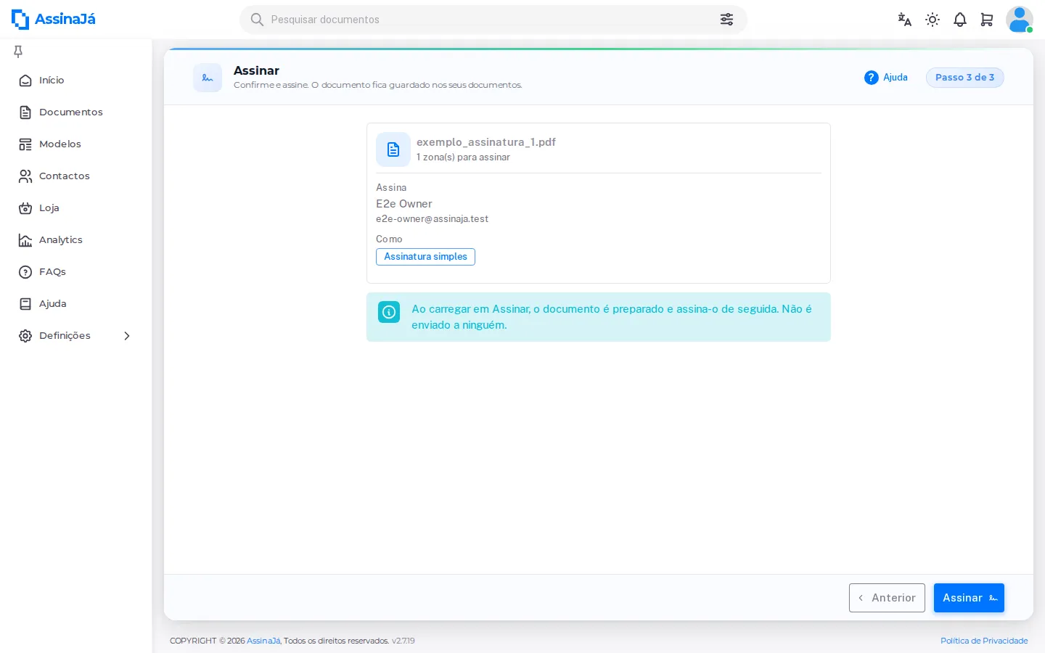The image size is (1045, 653).
Task: Click the Assinar button
Action: (x=969, y=598)
